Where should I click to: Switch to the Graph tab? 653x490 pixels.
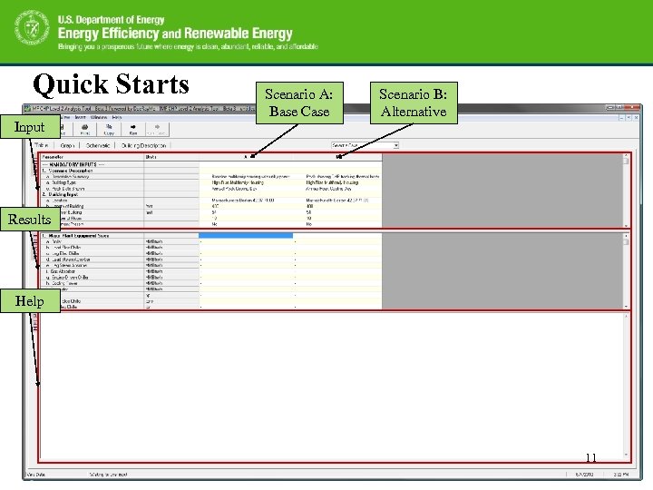point(67,145)
